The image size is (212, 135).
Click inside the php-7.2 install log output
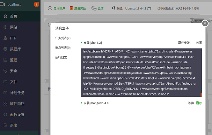[141, 73]
